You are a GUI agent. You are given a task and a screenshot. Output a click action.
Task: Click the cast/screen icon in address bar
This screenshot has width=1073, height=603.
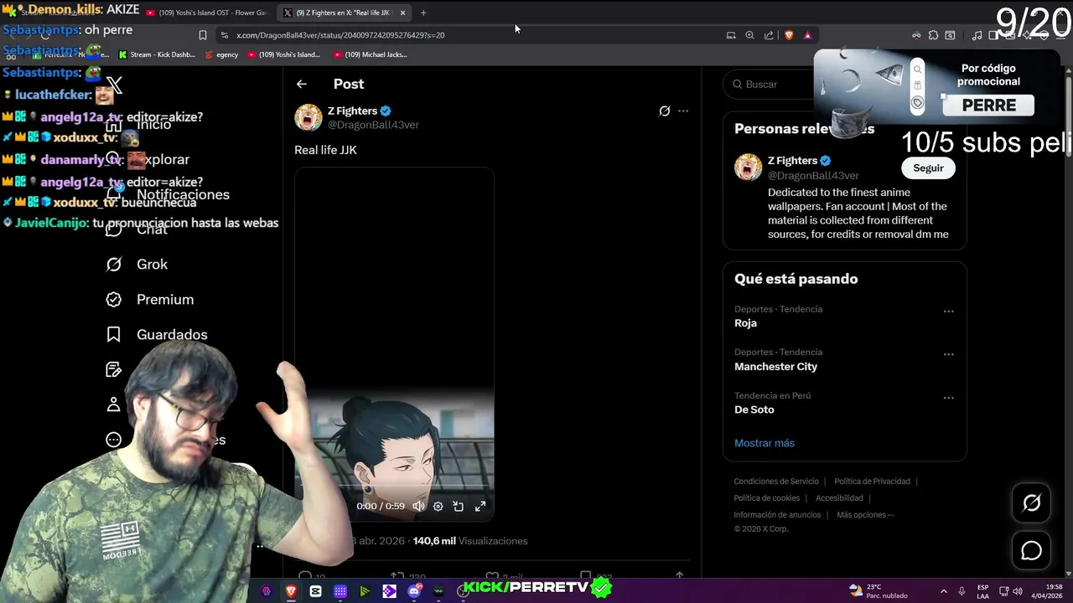(x=731, y=35)
